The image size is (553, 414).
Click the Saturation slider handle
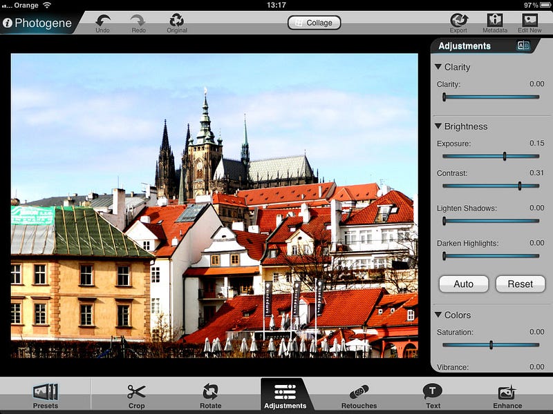point(491,345)
